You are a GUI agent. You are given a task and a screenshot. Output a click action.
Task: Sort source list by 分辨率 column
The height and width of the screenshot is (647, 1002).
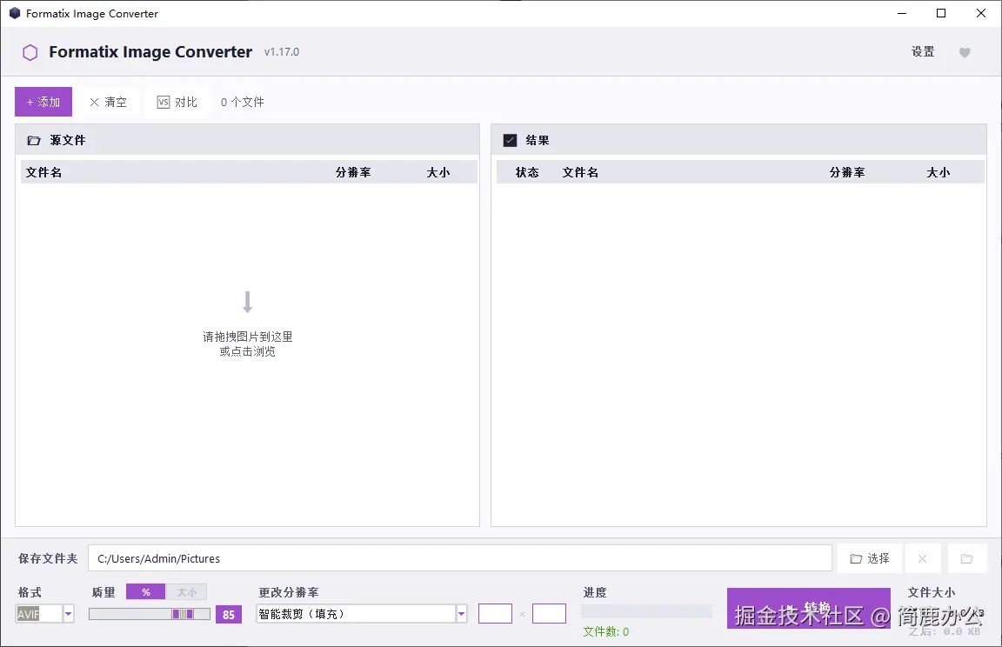(353, 172)
